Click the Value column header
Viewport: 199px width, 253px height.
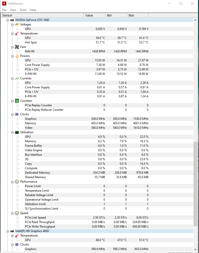(94, 15)
